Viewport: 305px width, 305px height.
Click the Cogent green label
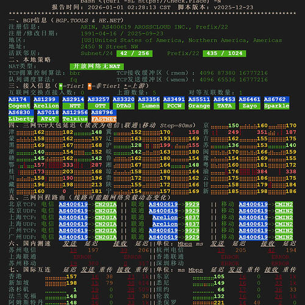click(20, 106)
